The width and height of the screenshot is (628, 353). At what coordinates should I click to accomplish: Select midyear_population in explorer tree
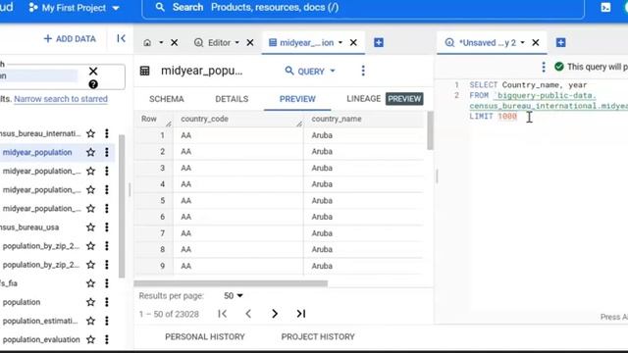pyautogui.click(x=37, y=152)
